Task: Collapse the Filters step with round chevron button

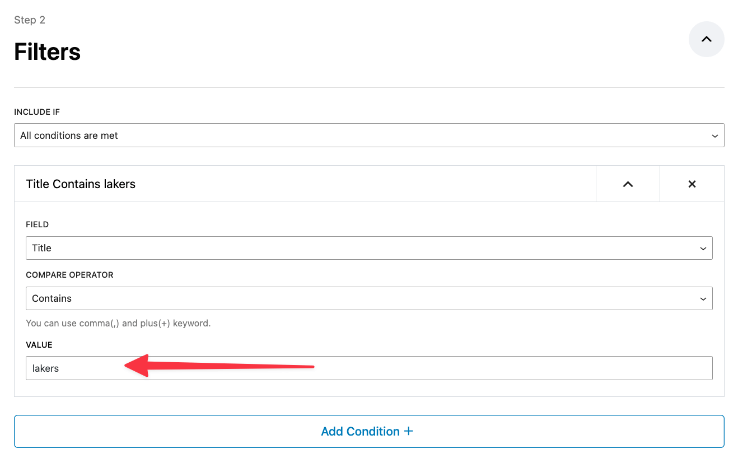Action: tap(706, 39)
